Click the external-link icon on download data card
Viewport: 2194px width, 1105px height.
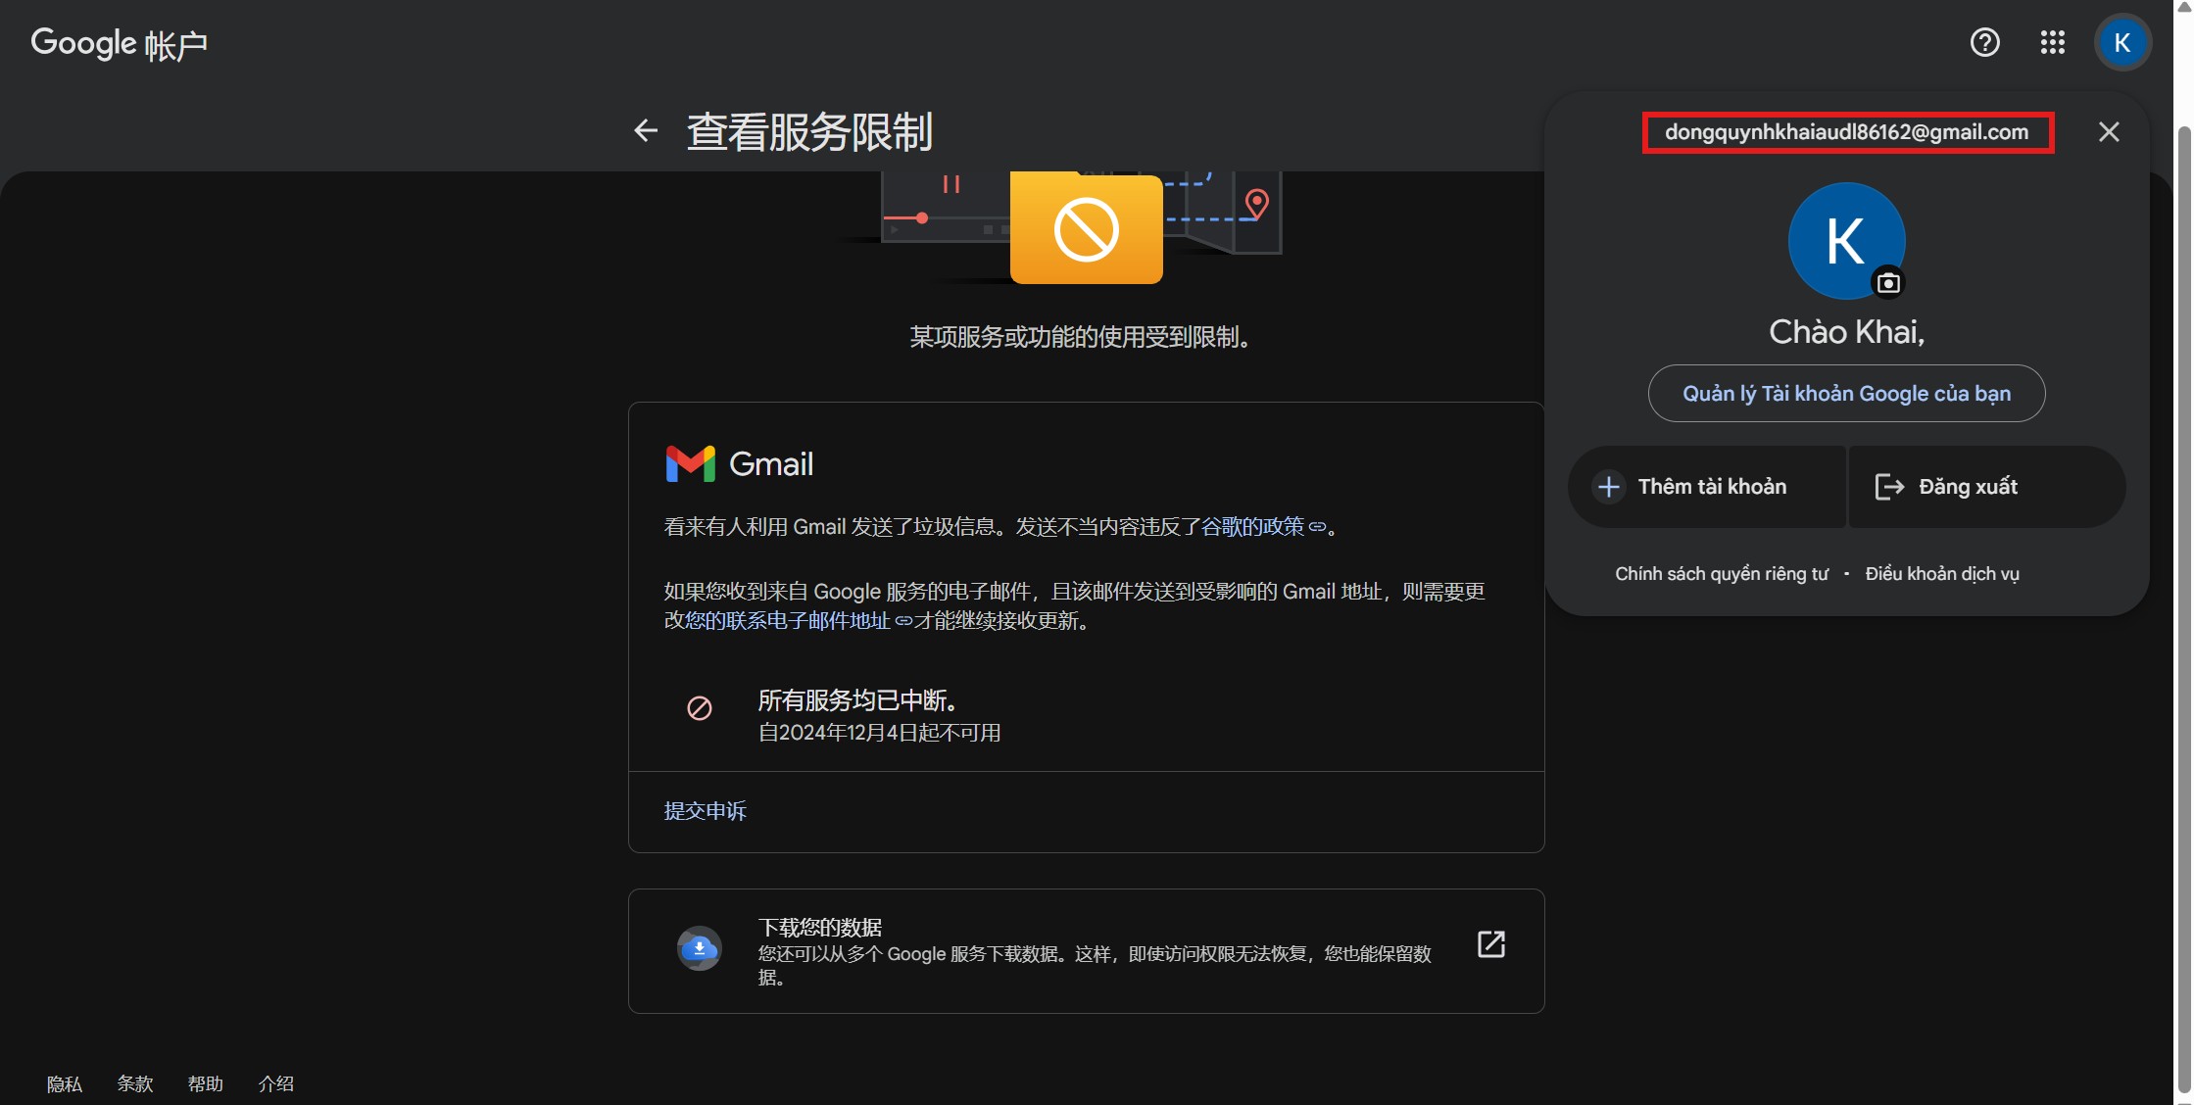point(1490,944)
